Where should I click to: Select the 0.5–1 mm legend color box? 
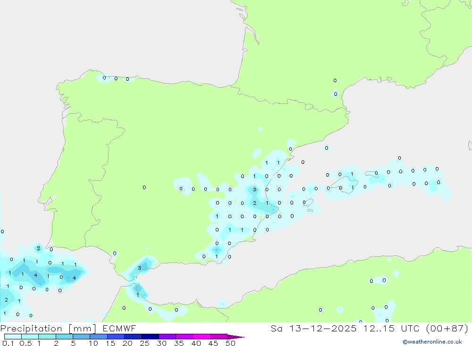tap(30, 337)
